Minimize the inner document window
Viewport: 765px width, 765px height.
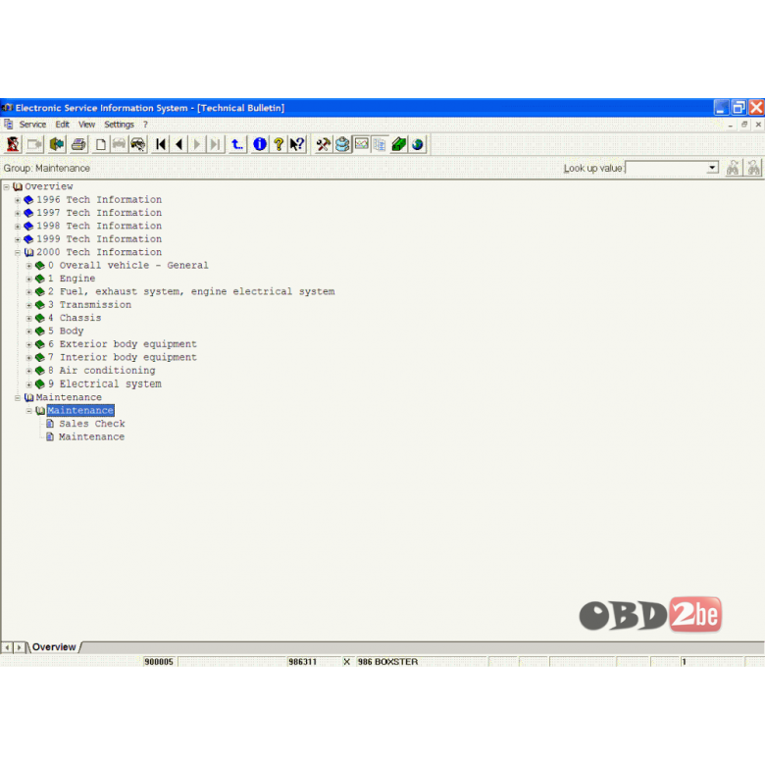coord(731,125)
